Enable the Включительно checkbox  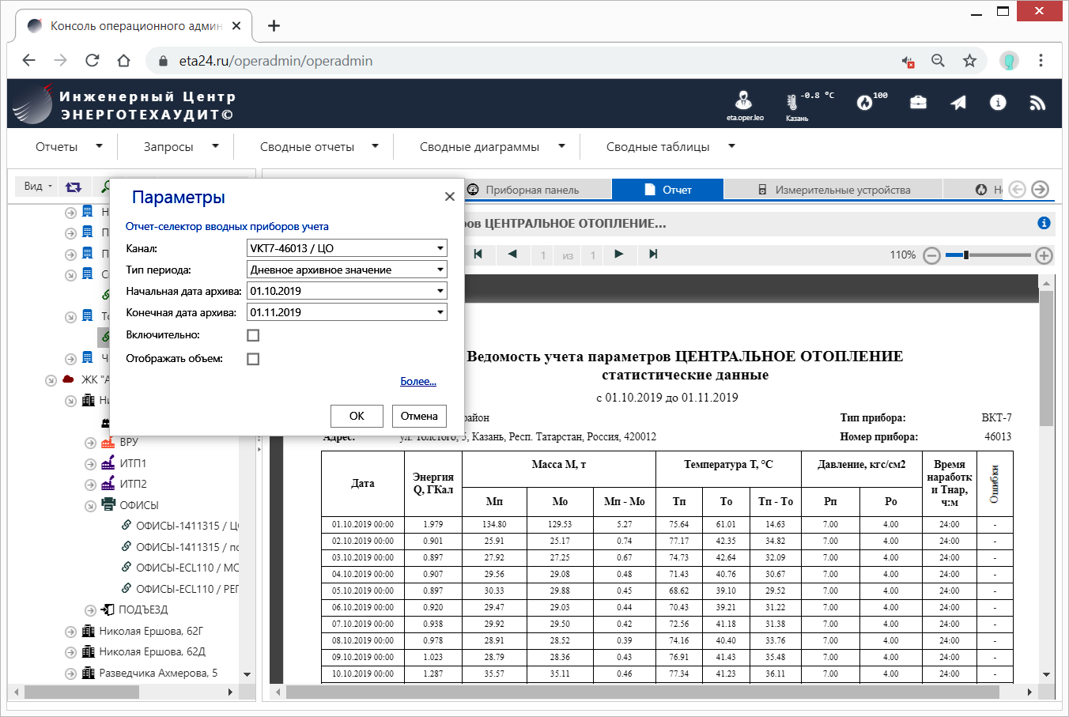253,335
